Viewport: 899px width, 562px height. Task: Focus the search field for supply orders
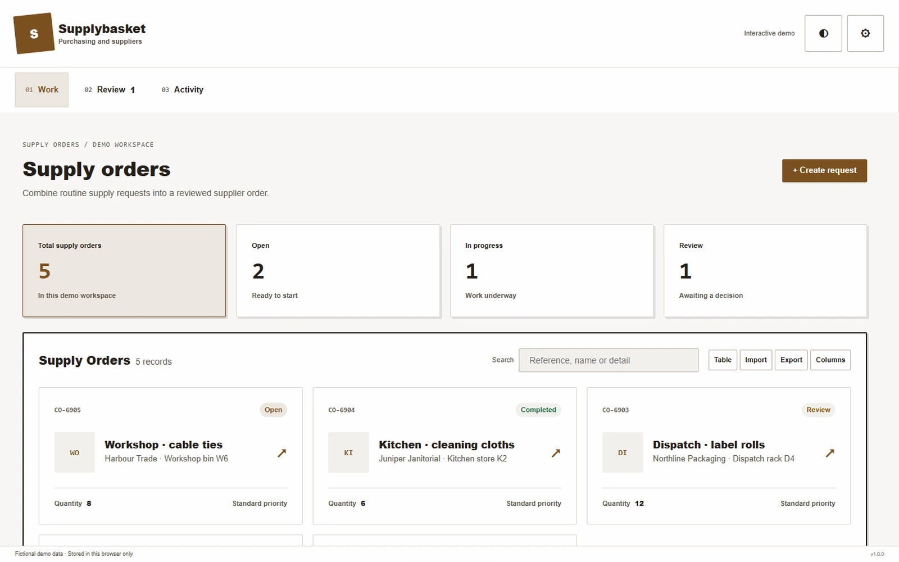point(609,360)
